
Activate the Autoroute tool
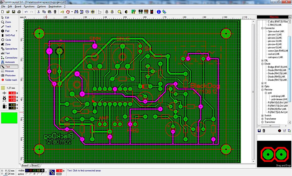tap(9, 62)
